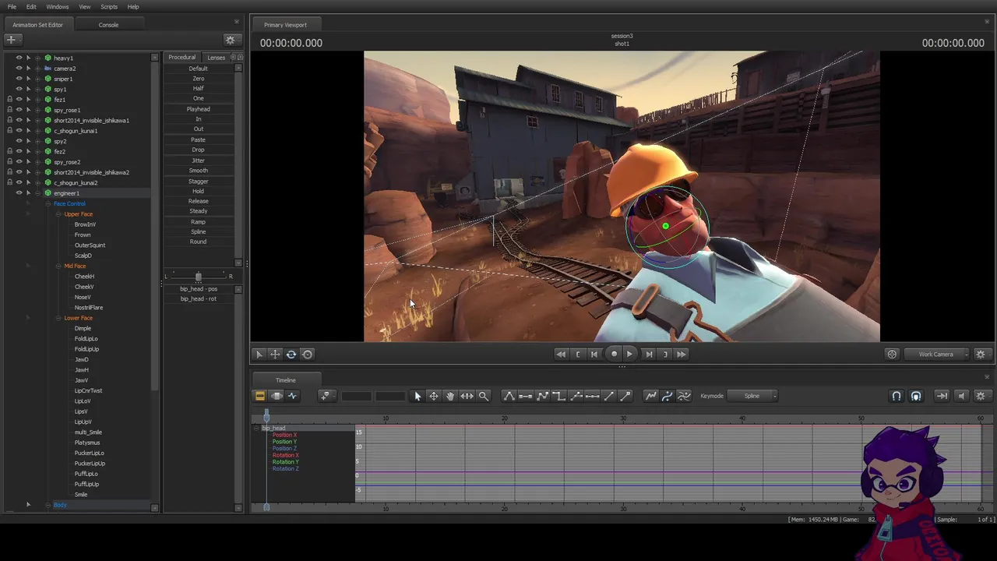Select the viewport selection arrow tool

pos(259,354)
